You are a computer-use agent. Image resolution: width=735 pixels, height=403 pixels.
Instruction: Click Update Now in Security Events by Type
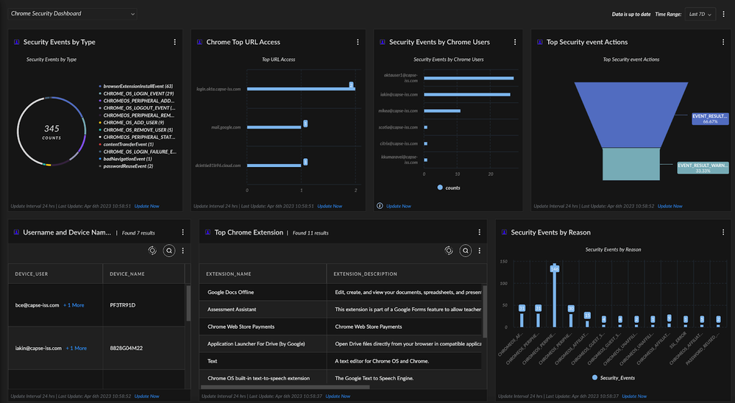tap(146, 206)
